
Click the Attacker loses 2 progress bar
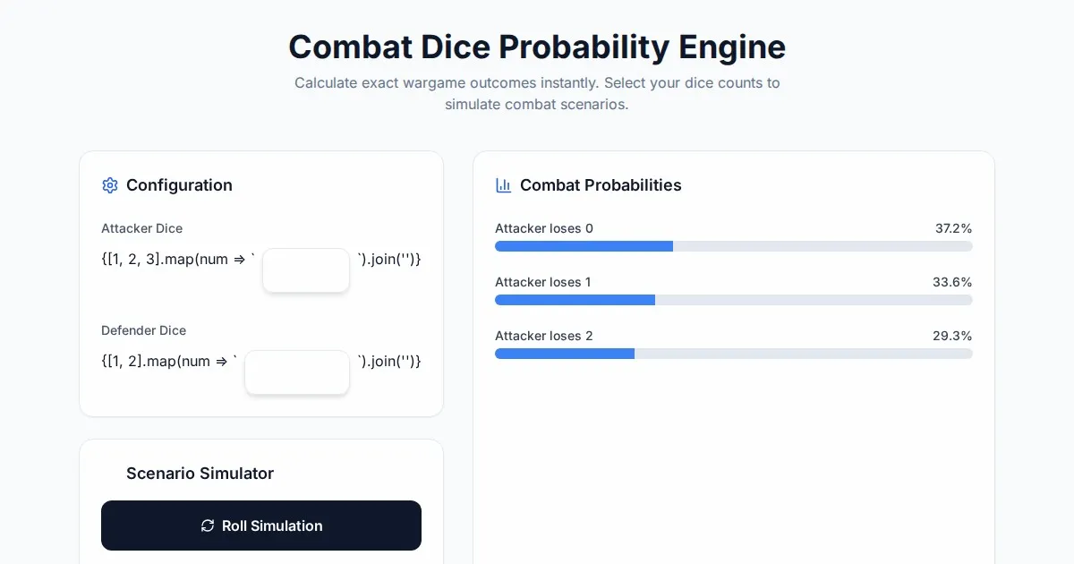[x=733, y=354]
